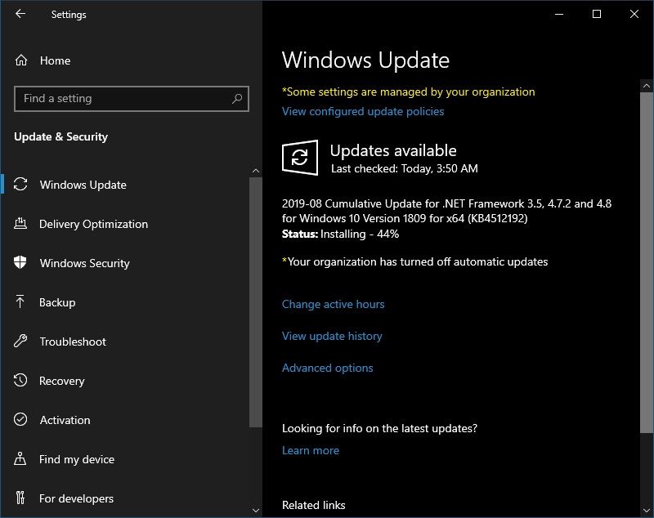Click the 'Windows Update' page title

coord(365,60)
